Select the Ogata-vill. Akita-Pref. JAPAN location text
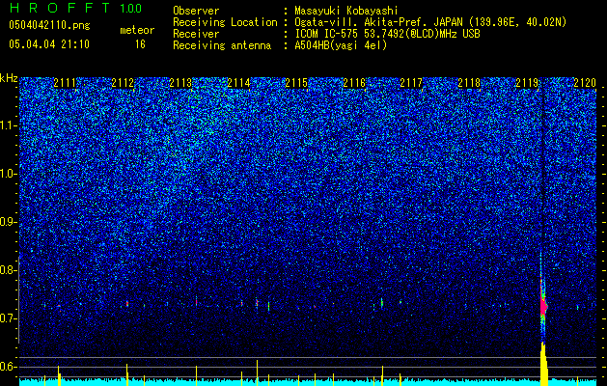The width and height of the screenshot is (607, 386). (x=430, y=22)
